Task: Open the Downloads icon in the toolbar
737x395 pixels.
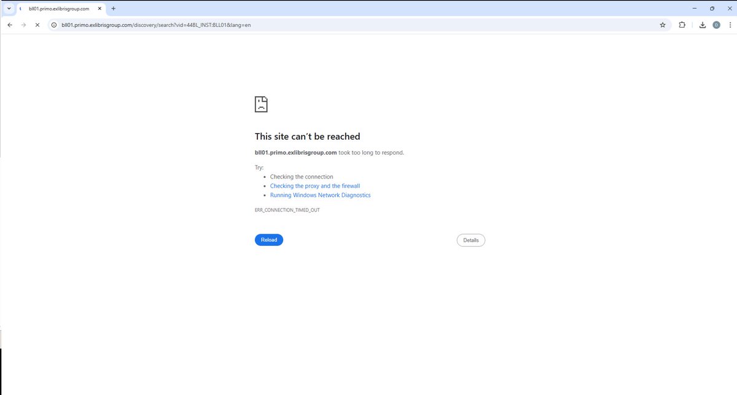Action: 701,25
